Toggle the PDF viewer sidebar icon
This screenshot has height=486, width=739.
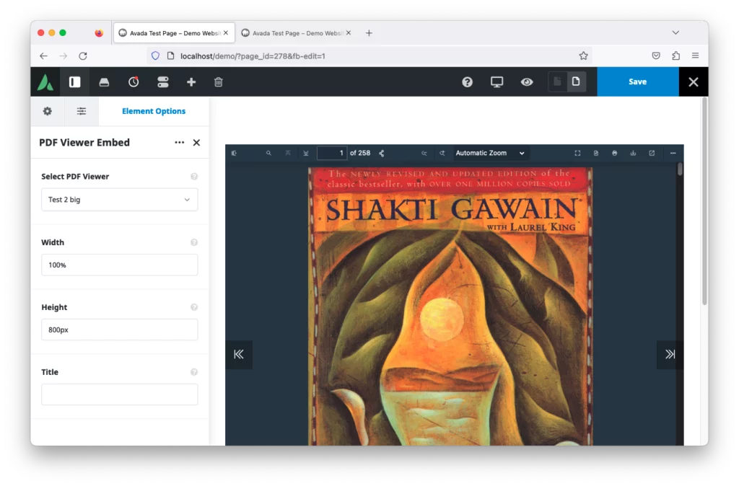[x=234, y=153]
